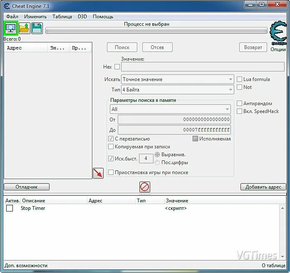This screenshot has height=273, width=290.
Task: Sort results by Адрес column header
Action: click(x=26, y=48)
